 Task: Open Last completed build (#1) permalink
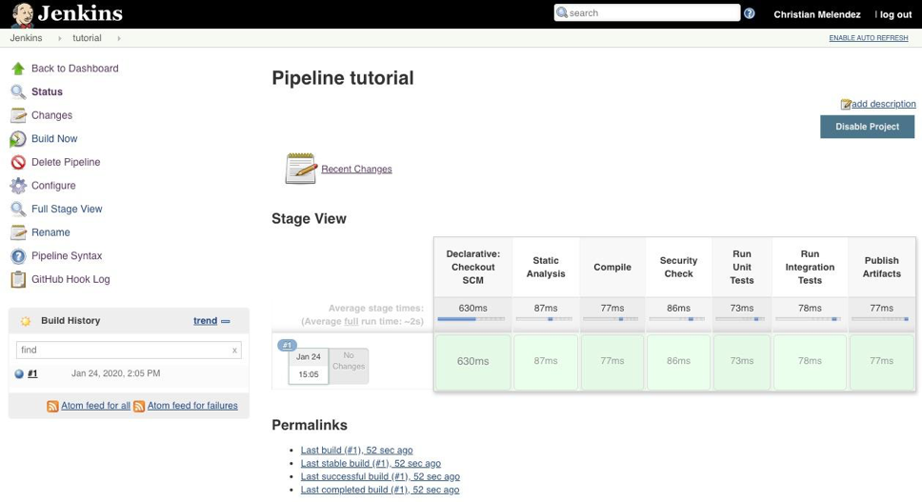(380, 490)
